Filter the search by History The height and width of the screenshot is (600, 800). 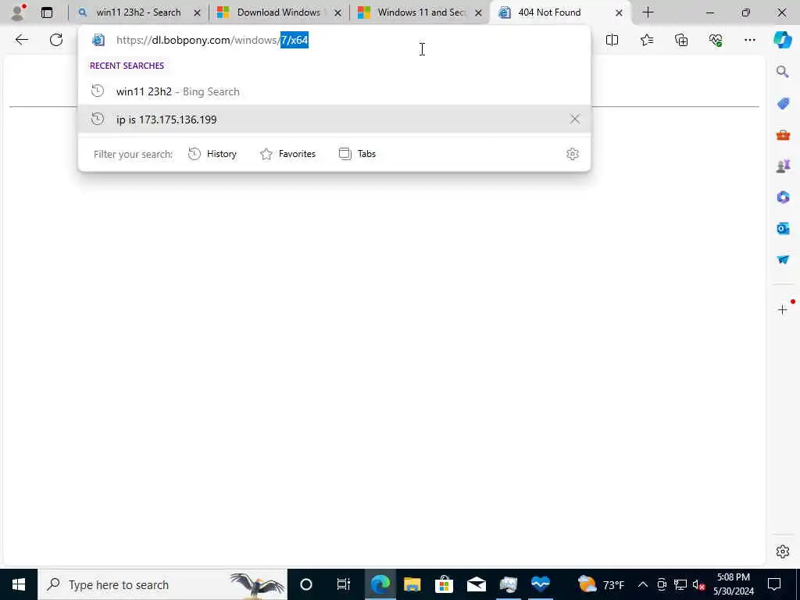coord(212,154)
